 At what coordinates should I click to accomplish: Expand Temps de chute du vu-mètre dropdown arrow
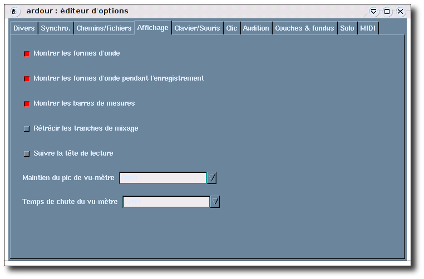coord(215,202)
